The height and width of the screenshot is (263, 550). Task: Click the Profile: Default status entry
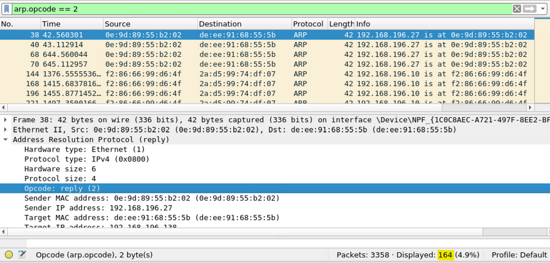tap(519, 255)
